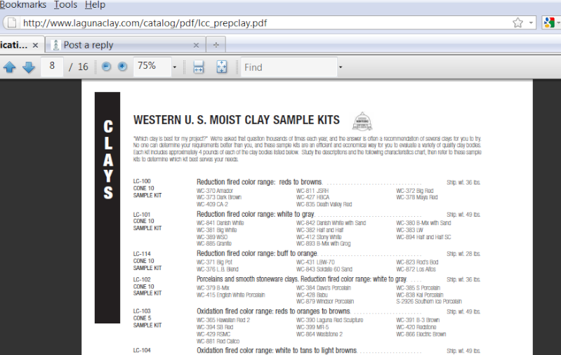Click 'Reduction fired color range: reds to browns'
This screenshot has height=355, width=561.
coord(259,182)
